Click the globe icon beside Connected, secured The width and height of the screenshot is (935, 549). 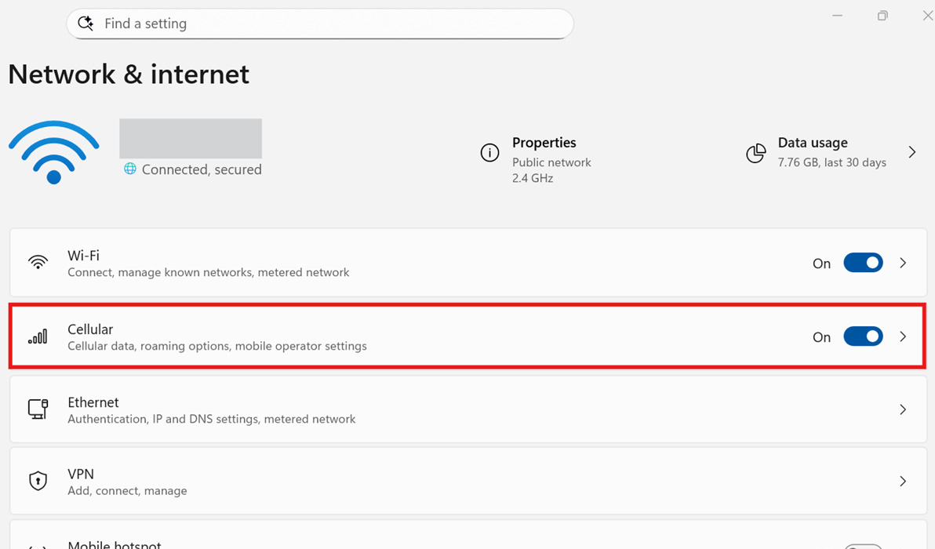tap(130, 169)
